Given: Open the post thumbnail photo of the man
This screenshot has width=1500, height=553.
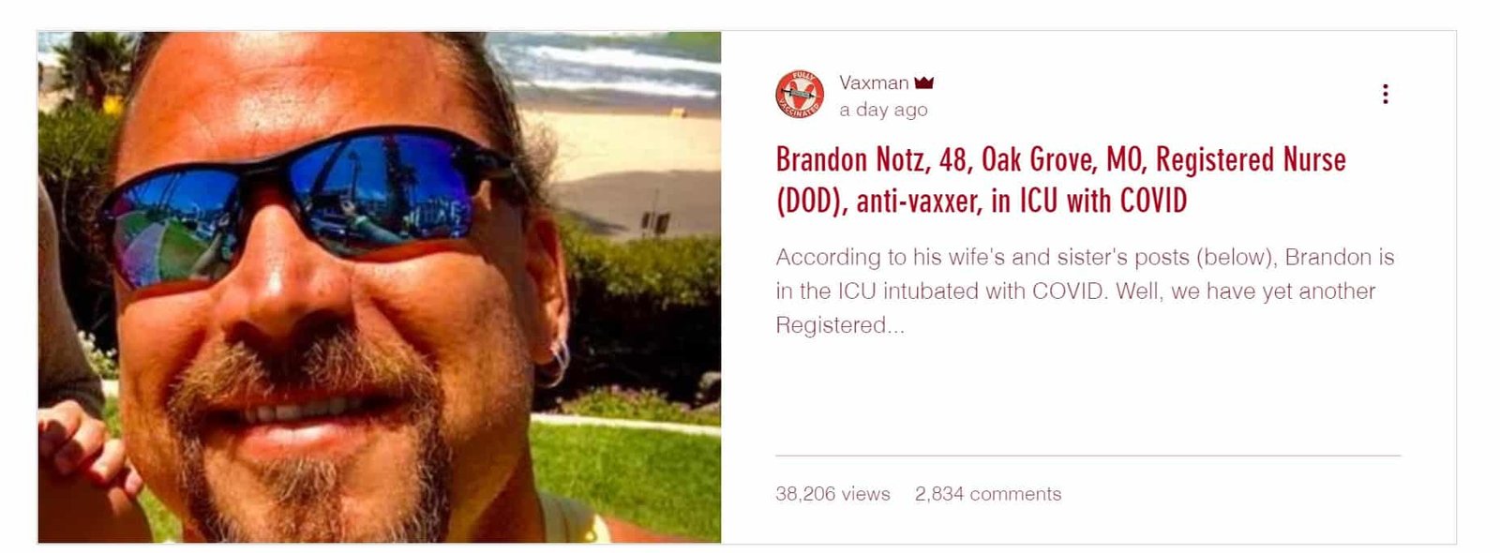Looking at the screenshot, I should click(380, 287).
